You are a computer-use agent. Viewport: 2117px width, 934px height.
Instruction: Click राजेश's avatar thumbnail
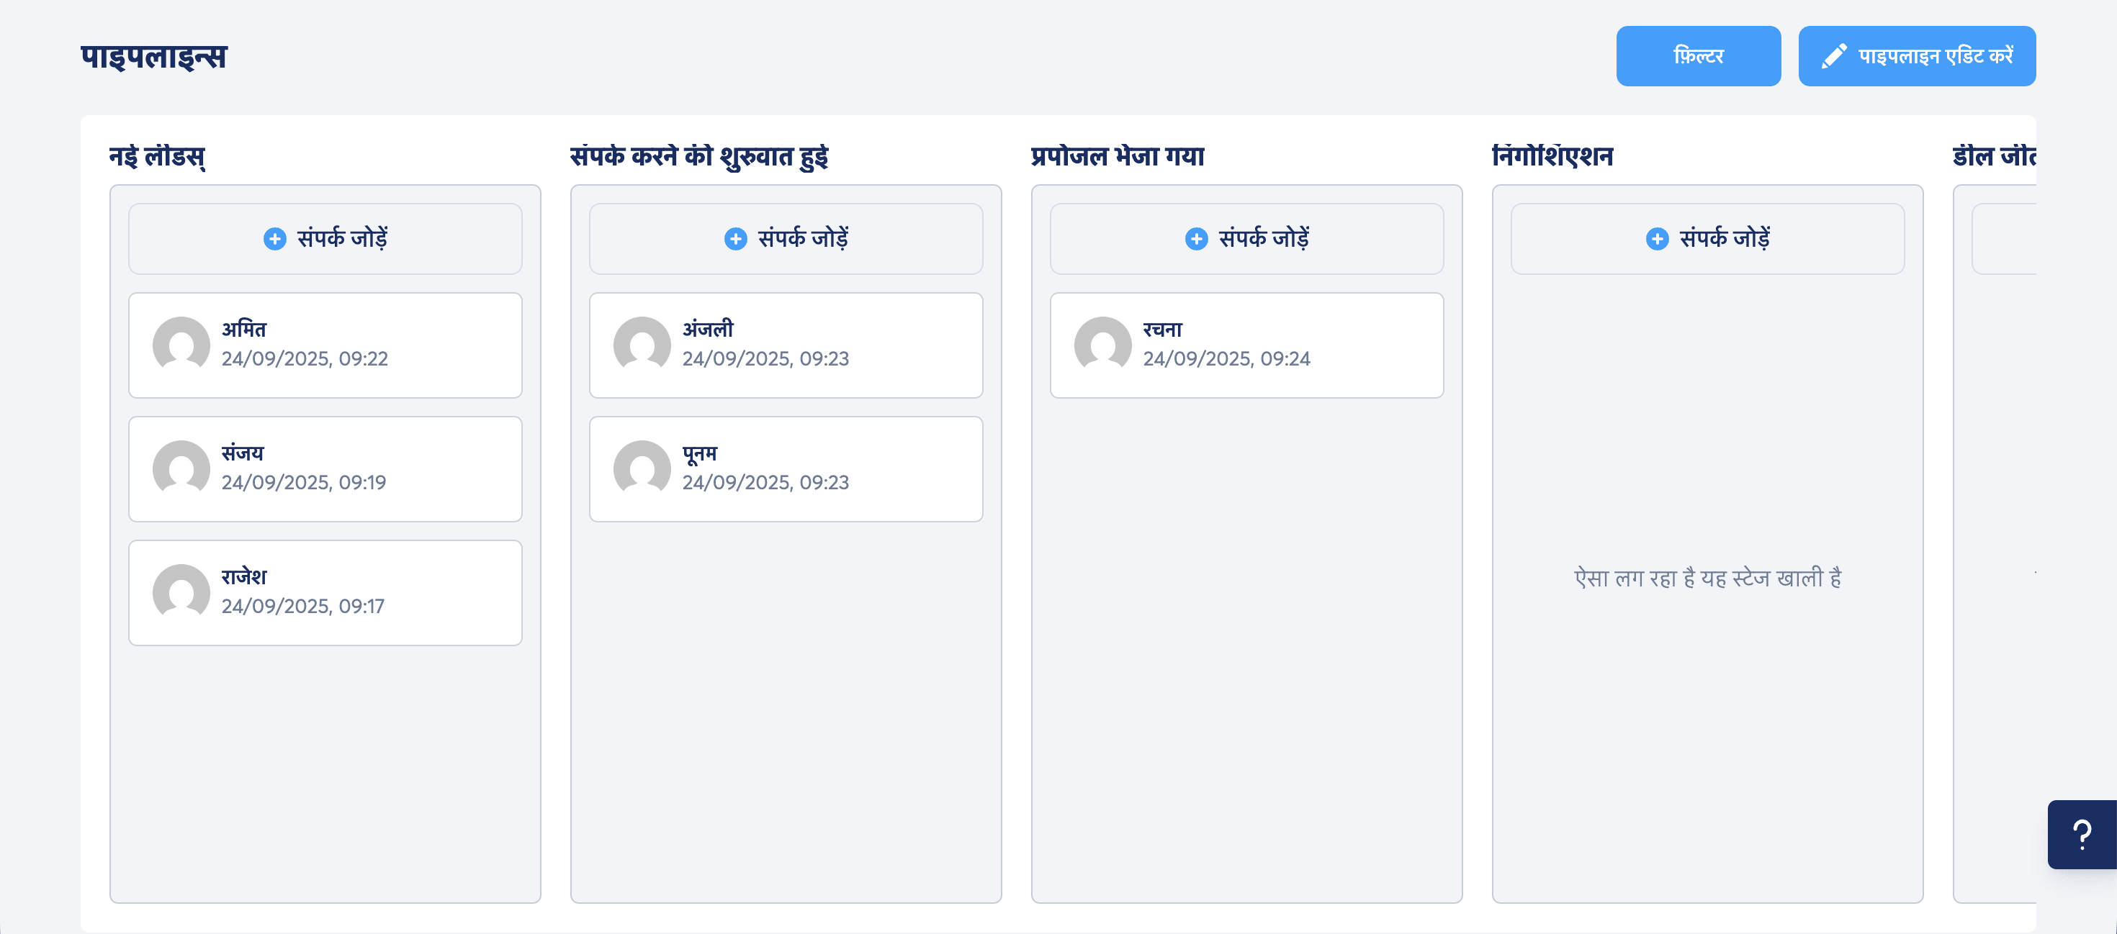click(181, 592)
